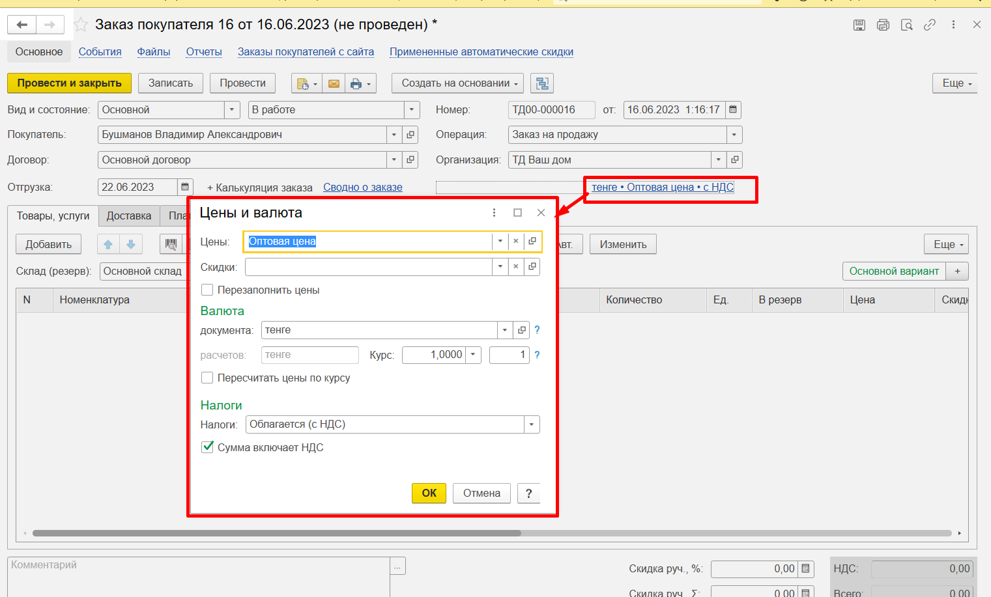Copy document link via chain icon
Viewport: 991px width, 597px height.
point(930,25)
